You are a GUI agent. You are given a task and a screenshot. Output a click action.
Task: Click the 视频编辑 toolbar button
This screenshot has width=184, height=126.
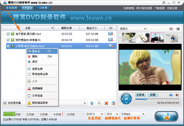(x=27, y=8)
